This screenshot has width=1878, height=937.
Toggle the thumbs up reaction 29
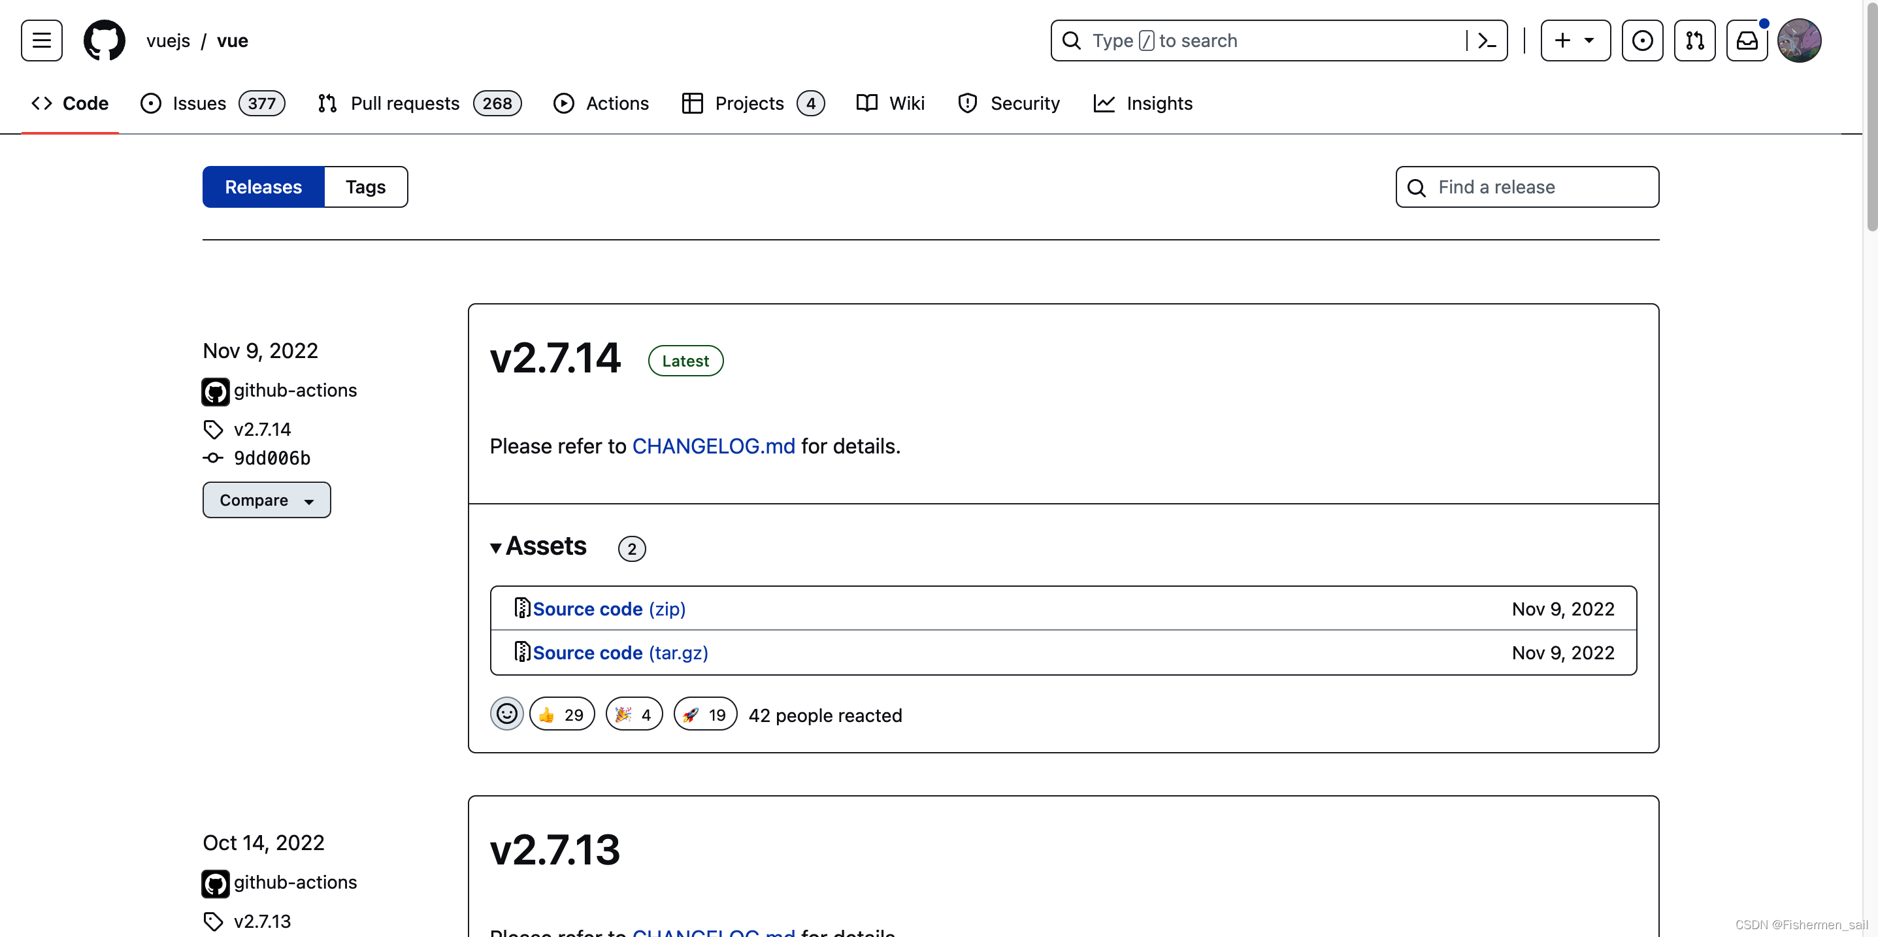[x=561, y=714]
